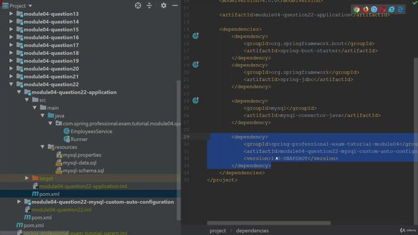Open Project panel settings gear
418x235 pixels.
[163, 6]
